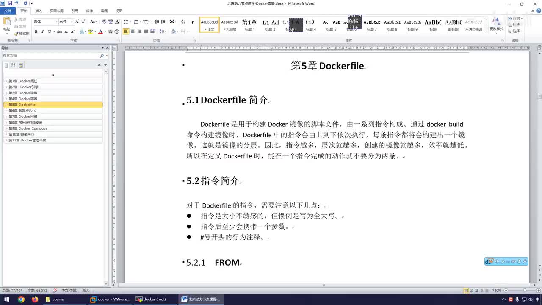Switch to the browse pages thumbnail view tab
Viewport: 542px width, 305px height.
pyautogui.click(x=14, y=65)
